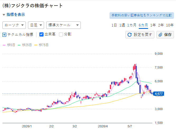Image resolution: width=176 pixels, height=129 pixels.
Task: Expand the 指標を表示 section
Action: pyautogui.click(x=14, y=15)
